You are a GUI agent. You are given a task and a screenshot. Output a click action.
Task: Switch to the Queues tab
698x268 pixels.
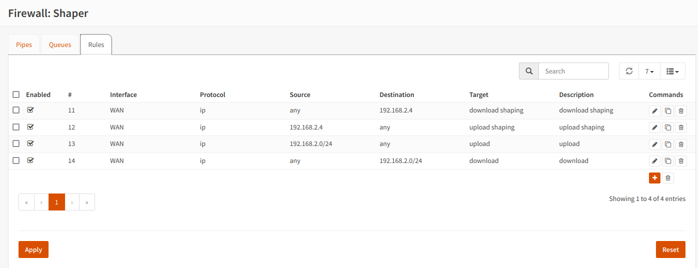click(x=60, y=45)
